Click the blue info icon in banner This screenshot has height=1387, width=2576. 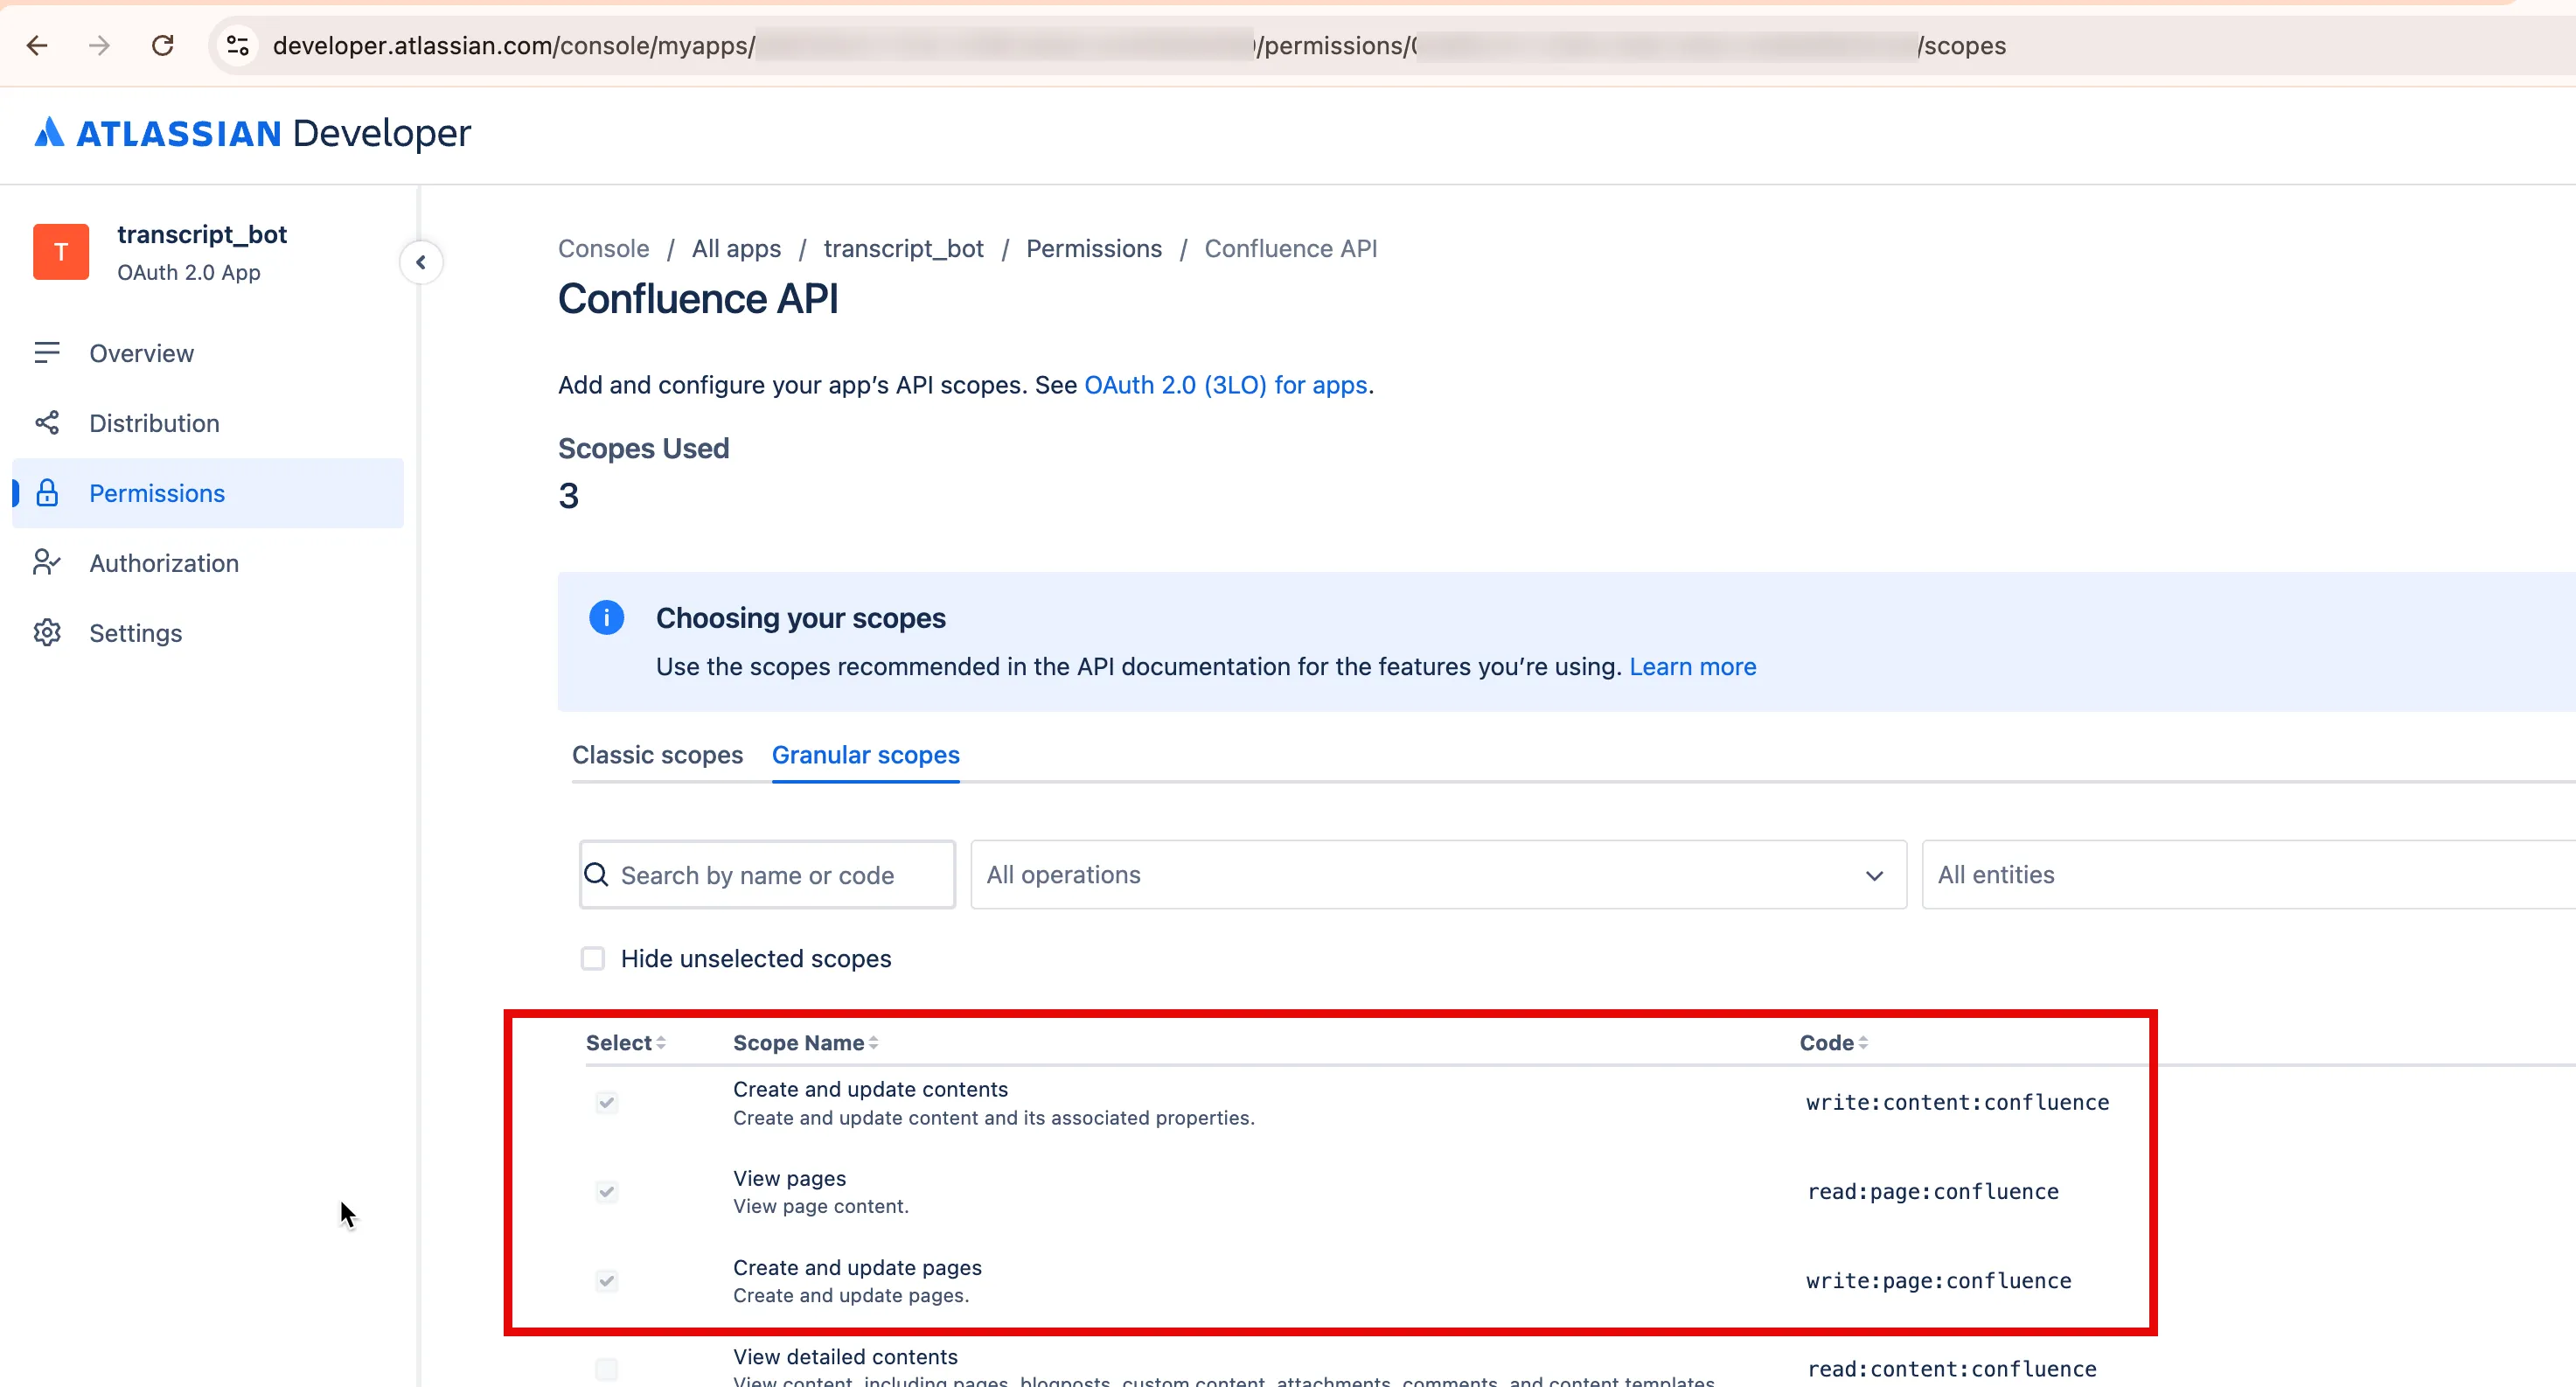coord(606,618)
